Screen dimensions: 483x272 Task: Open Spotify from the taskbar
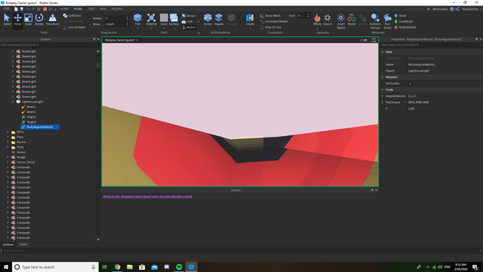pyautogui.click(x=179, y=267)
